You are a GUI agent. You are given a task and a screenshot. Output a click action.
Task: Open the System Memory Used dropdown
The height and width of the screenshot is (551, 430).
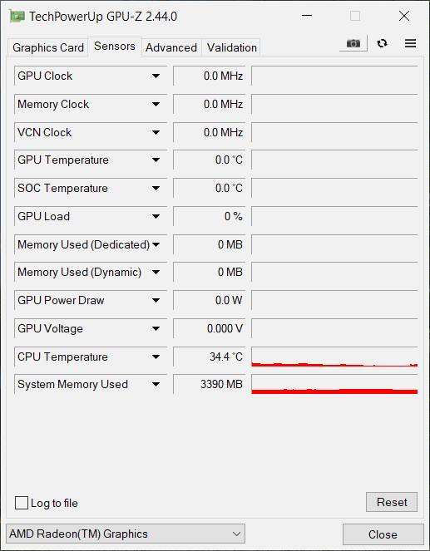point(156,385)
